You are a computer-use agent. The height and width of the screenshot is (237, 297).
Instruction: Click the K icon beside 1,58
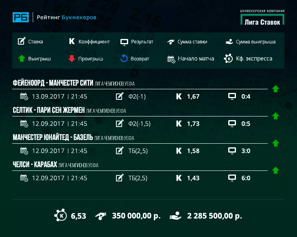[179, 151]
